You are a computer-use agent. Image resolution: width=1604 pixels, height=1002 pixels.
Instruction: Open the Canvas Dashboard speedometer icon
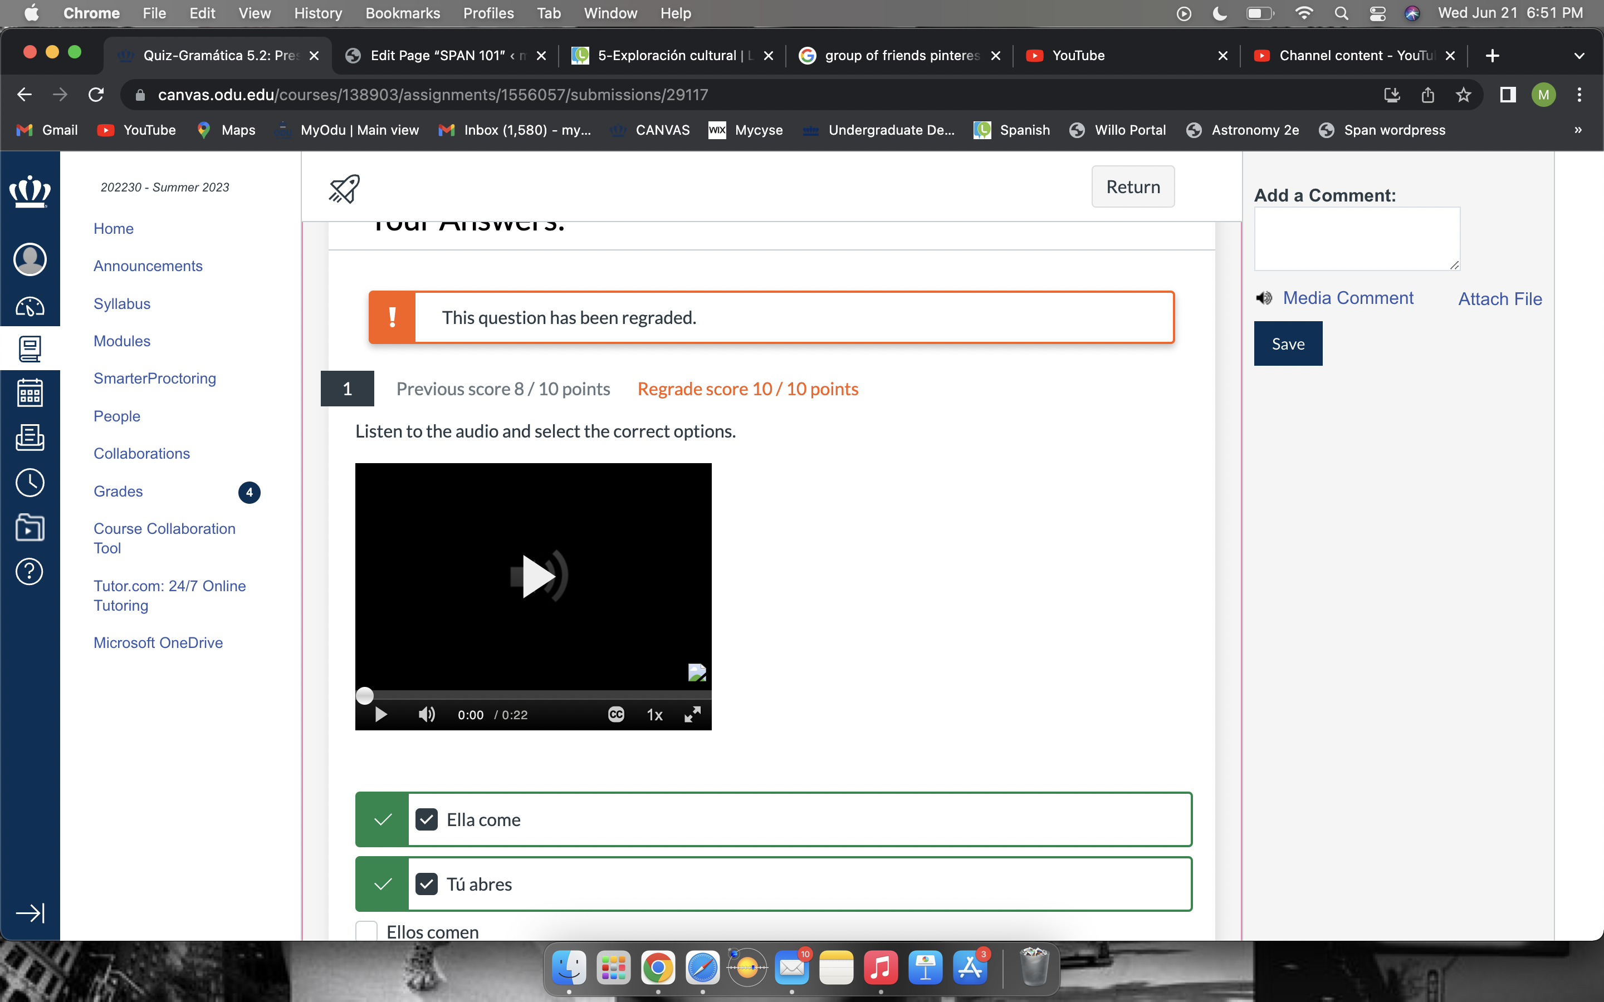pyautogui.click(x=30, y=306)
